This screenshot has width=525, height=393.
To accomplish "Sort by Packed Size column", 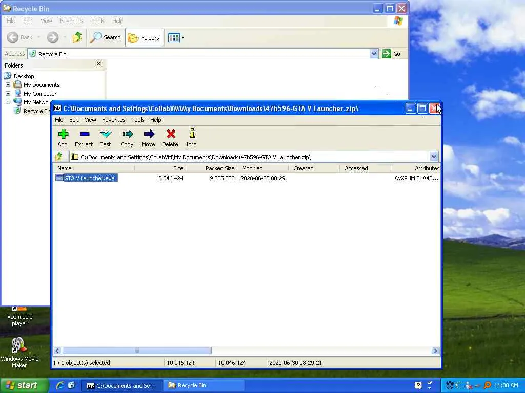I will point(212,168).
